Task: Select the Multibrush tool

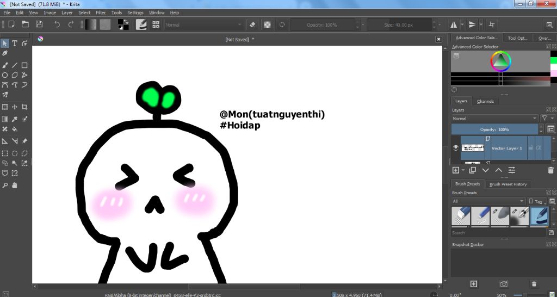Action: 5,95
